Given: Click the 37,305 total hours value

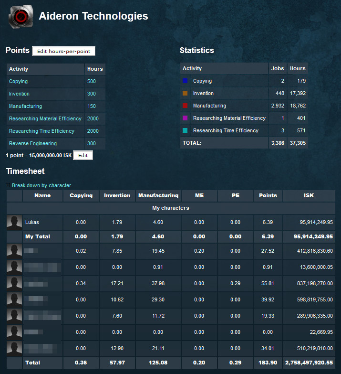Looking at the screenshot, I should [x=298, y=143].
